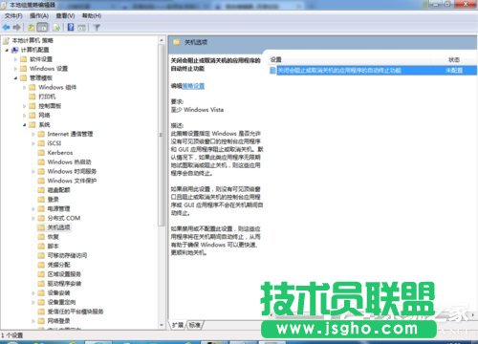Image resolution: width=478 pixels, height=344 pixels.
Task: Expand the 控制面板 node
Action: pyautogui.click(x=24, y=106)
